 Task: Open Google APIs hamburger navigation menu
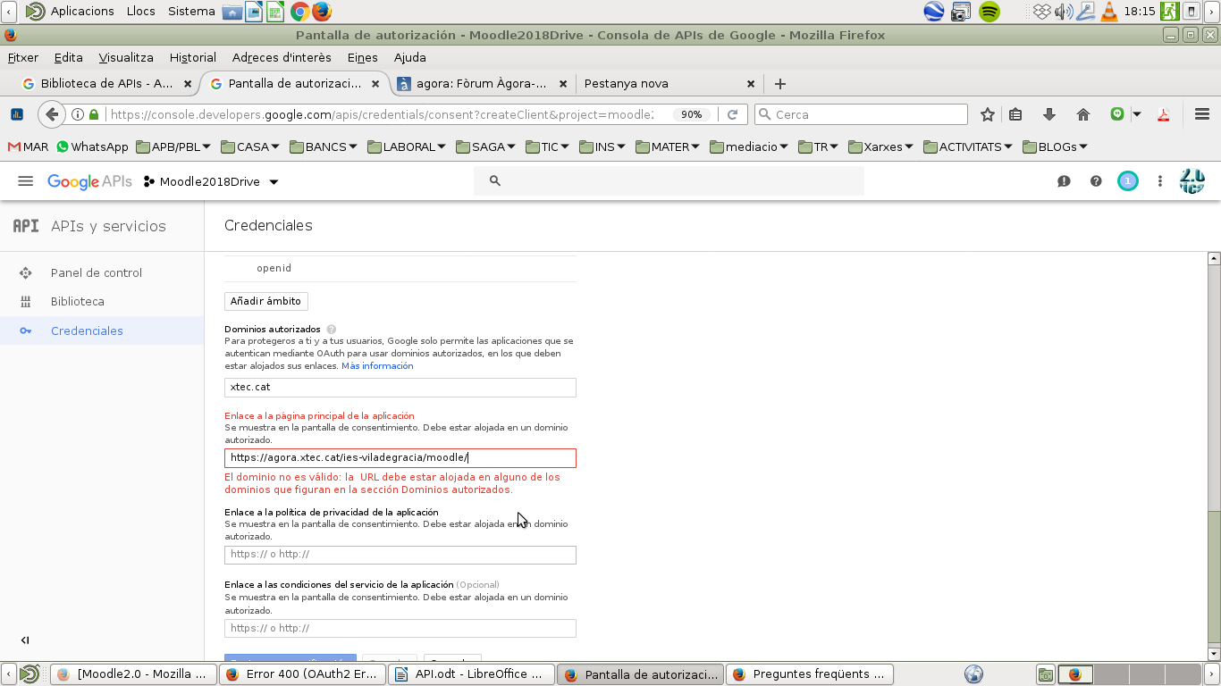coord(26,181)
